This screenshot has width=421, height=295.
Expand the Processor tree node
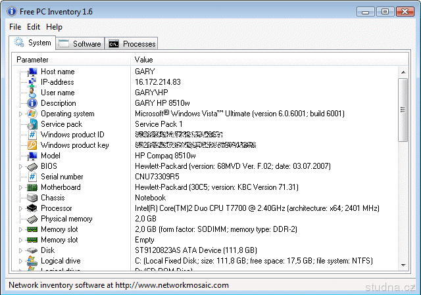pos(21,208)
